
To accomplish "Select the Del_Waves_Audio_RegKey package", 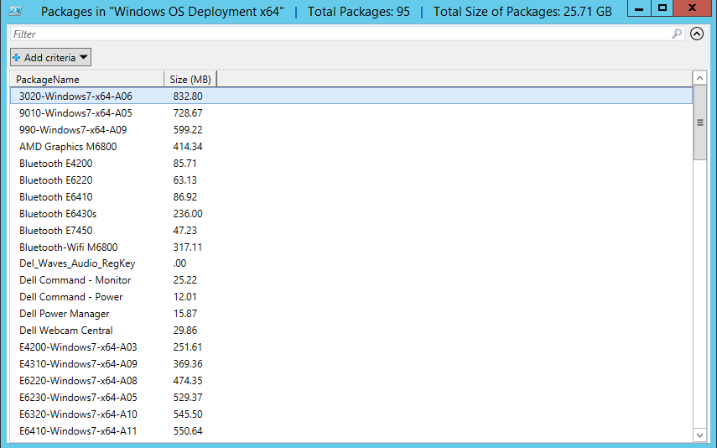I will pyautogui.click(x=77, y=263).
